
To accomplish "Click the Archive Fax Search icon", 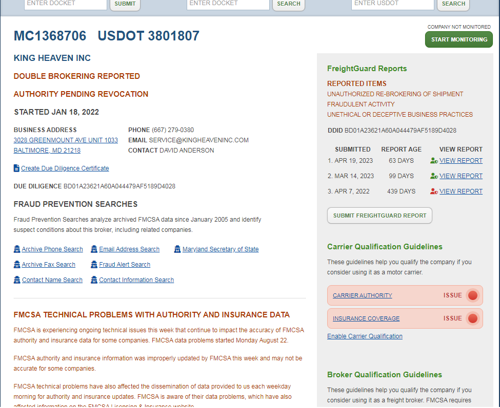I will point(17,265).
